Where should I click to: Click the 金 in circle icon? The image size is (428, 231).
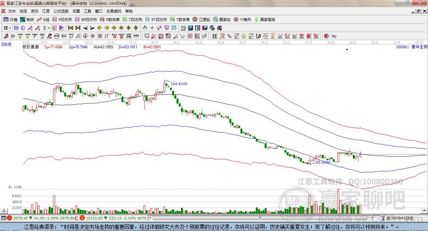point(244,36)
